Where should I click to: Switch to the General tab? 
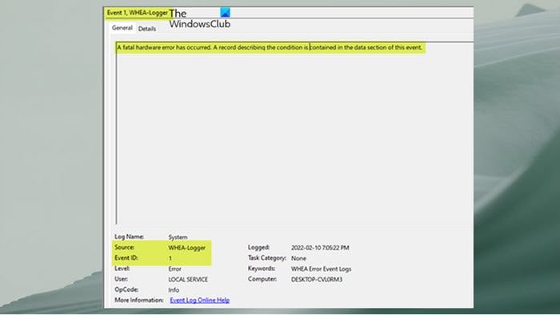click(x=122, y=28)
